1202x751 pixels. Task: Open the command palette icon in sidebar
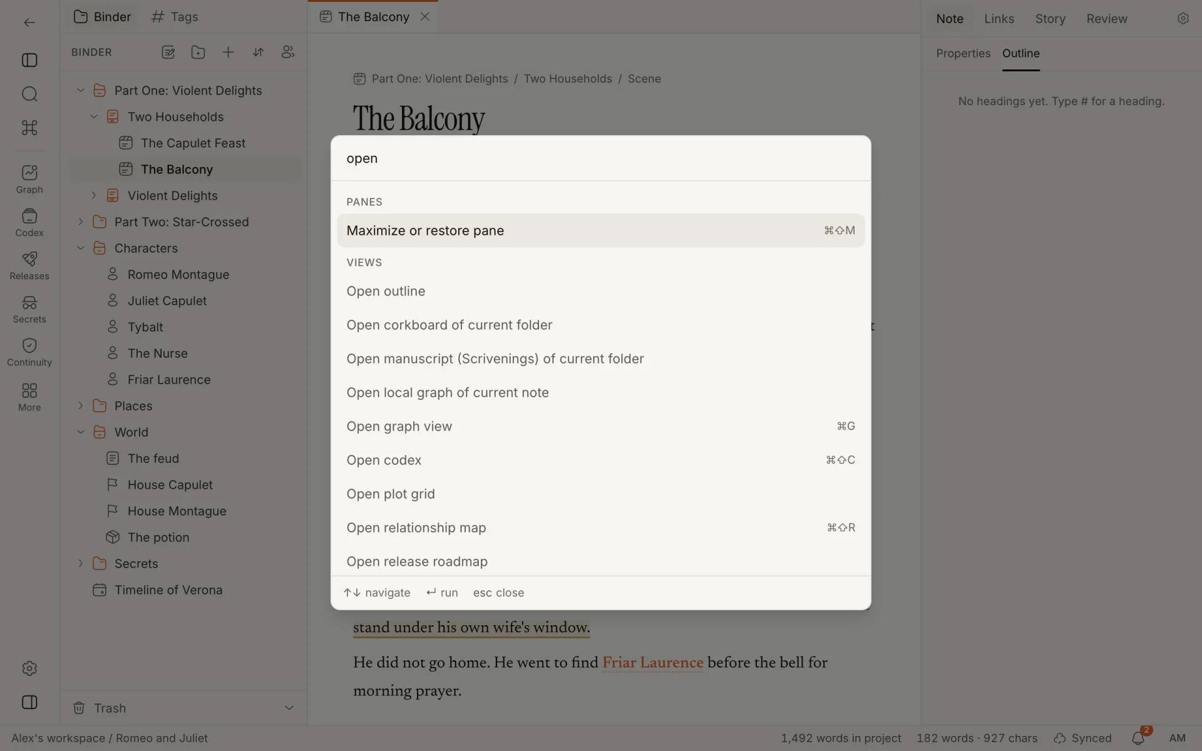29,128
